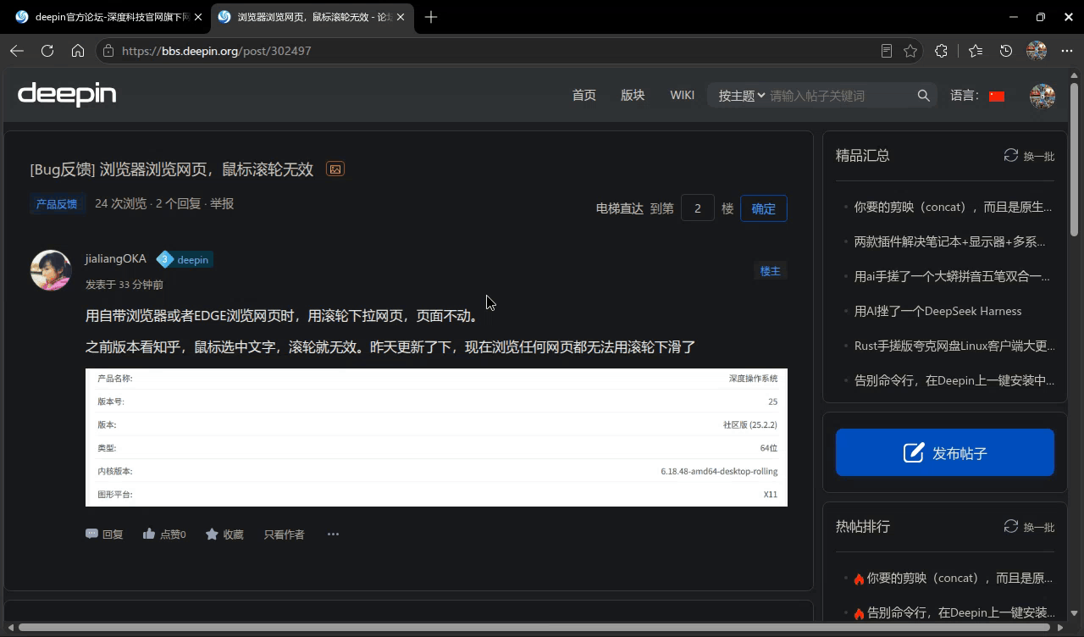Like the post with 点赞0
Image resolution: width=1084 pixels, height=637 pixels.
(x=164, y=535)
